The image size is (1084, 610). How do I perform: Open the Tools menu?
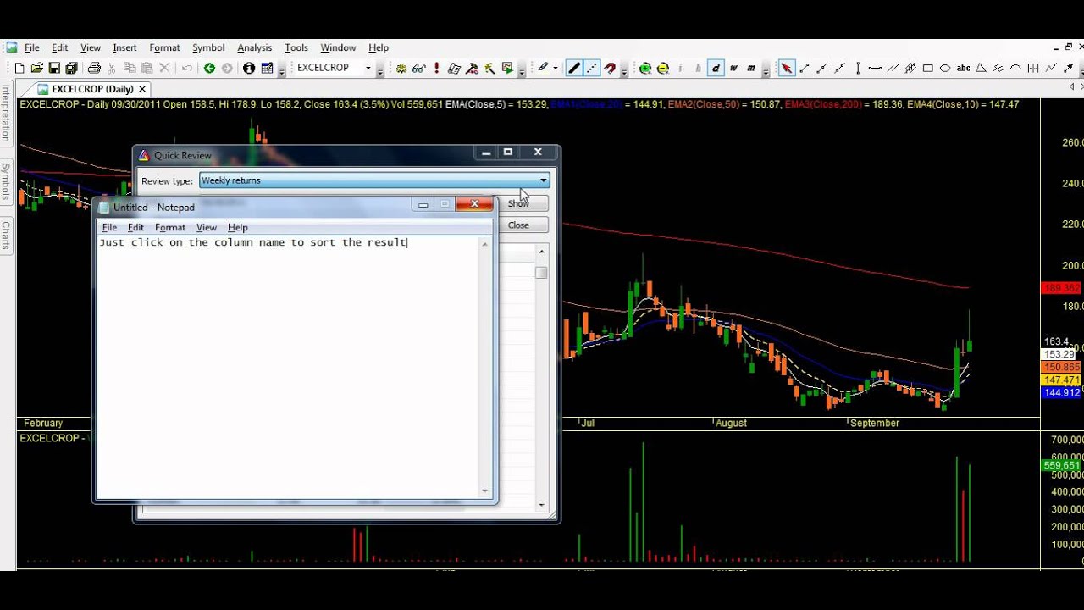pos(296,47)
